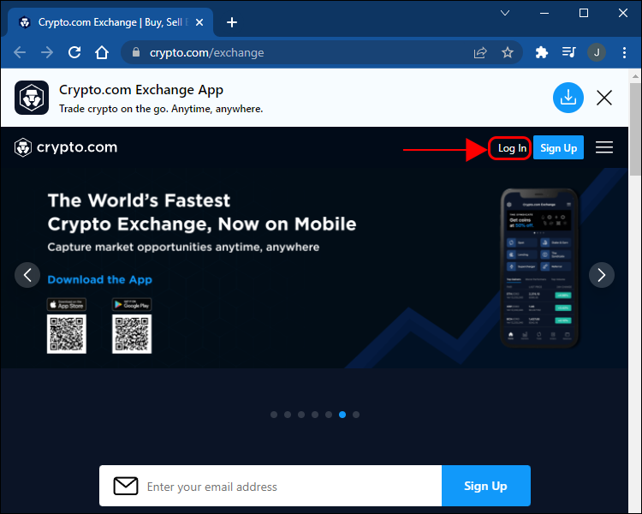Open the media controls icon in toolbar

click(568, 52)
